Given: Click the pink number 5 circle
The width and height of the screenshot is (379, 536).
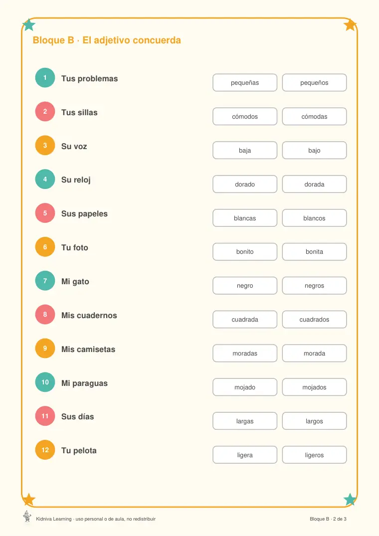Looking at the screenshot, I should (45, 213).
